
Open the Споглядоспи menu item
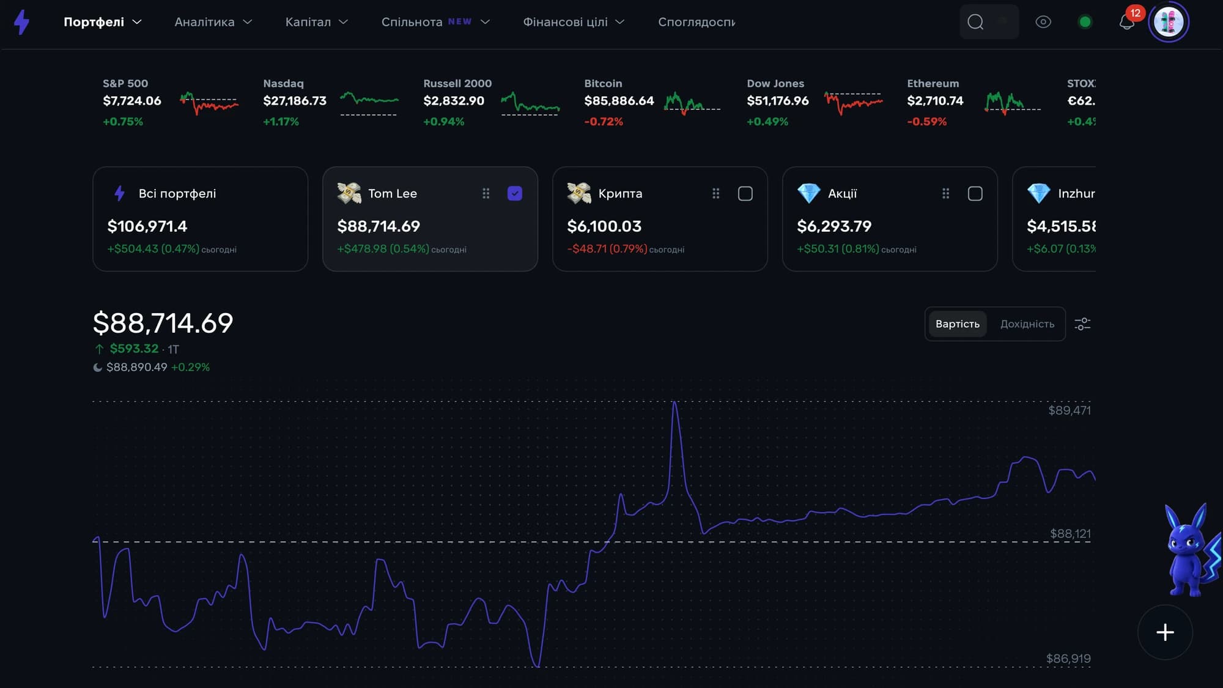[696, 22]
